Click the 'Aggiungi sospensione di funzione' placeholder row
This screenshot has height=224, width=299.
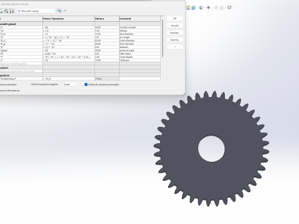pos(21,71)
